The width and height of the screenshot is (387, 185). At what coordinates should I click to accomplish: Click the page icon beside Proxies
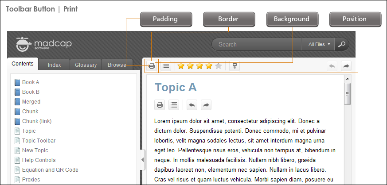click(x=17, y=180)
